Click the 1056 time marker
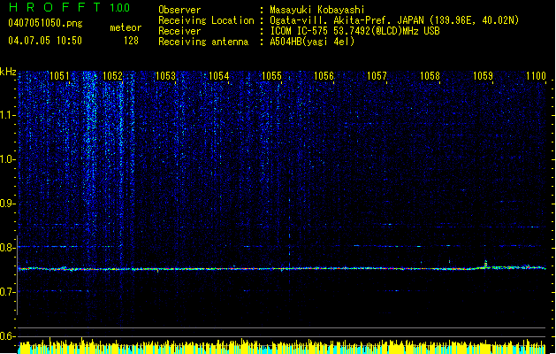 pos(324,76)
